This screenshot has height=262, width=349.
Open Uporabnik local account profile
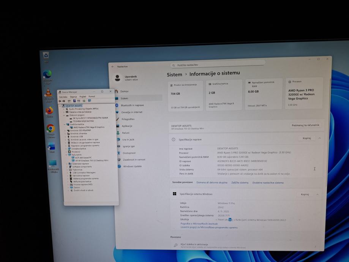coord(127,78)
